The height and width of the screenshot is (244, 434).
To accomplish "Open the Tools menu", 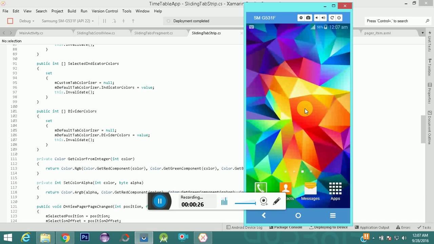I will (x=127, y=11).
